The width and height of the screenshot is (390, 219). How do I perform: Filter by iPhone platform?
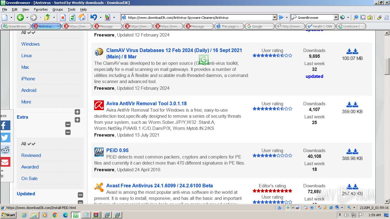[x=28, y=79]
